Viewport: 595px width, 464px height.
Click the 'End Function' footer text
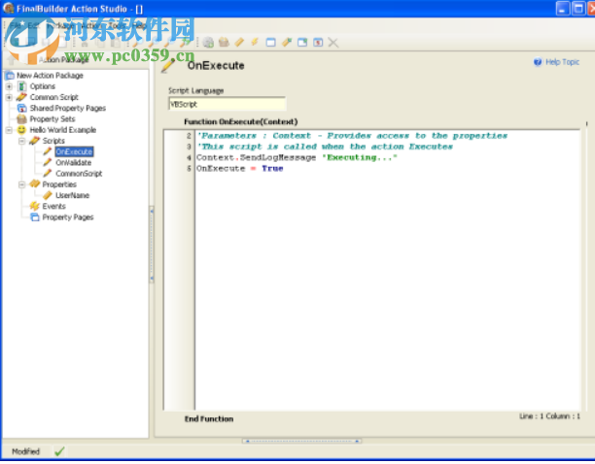pos(209,419)
